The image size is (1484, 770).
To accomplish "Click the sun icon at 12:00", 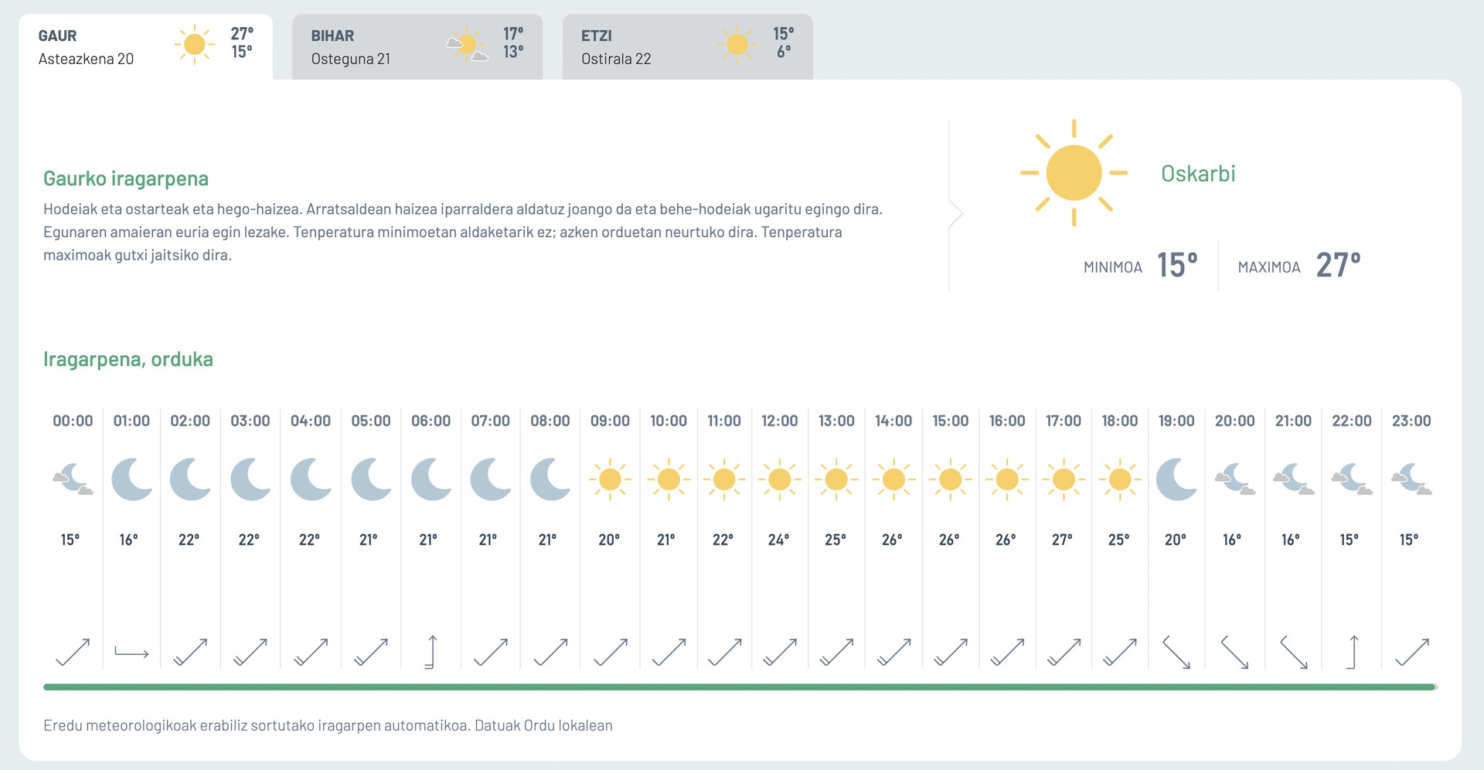I will (x=779, y=480).
